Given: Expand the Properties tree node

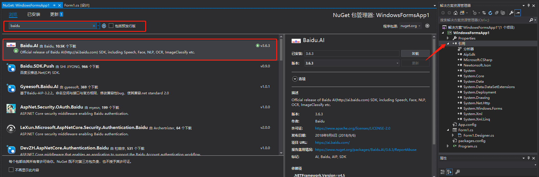Looking at the screenshot, I should (448, 38).
